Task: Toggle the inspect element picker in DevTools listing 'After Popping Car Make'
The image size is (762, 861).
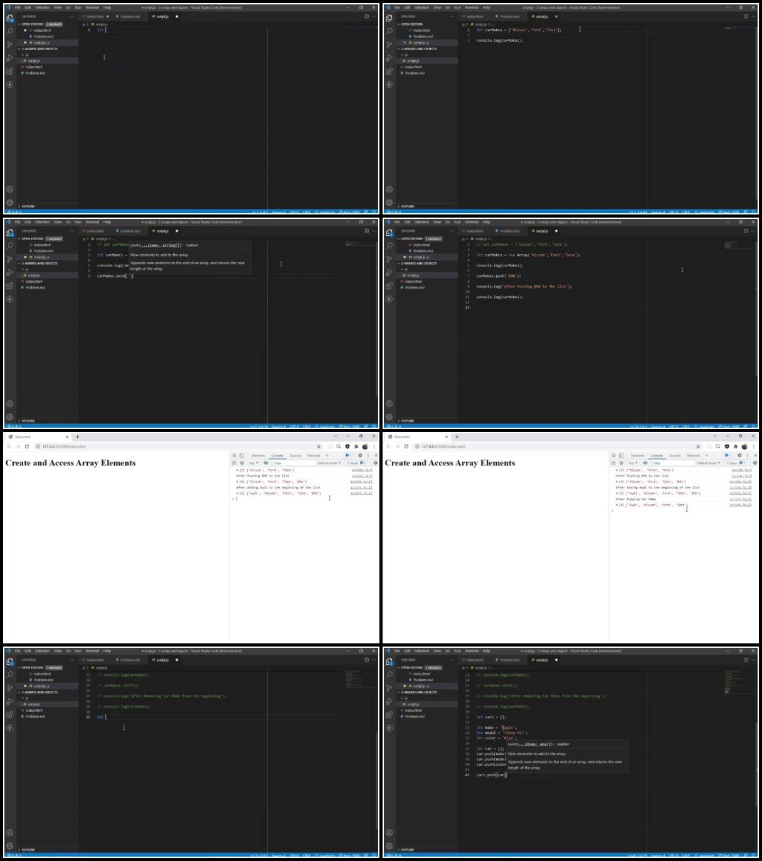Action: pyautogui.click(x=613, y=455)
